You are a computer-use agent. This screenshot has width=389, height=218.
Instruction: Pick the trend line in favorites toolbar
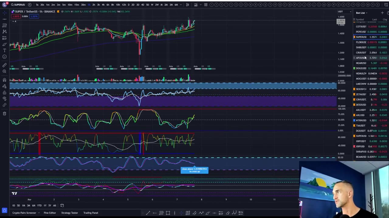(x=148, y=213)
